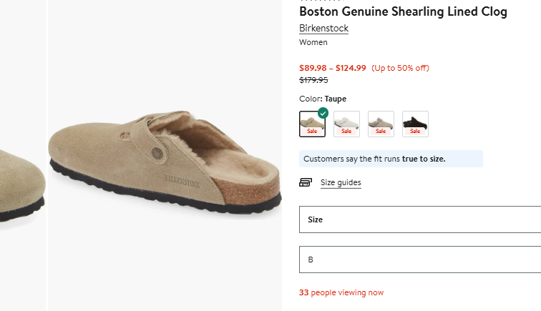Click the Color: Taupe label
This screenshot has height=311, width=541.
pyautogui.click(x=323, y=99)
